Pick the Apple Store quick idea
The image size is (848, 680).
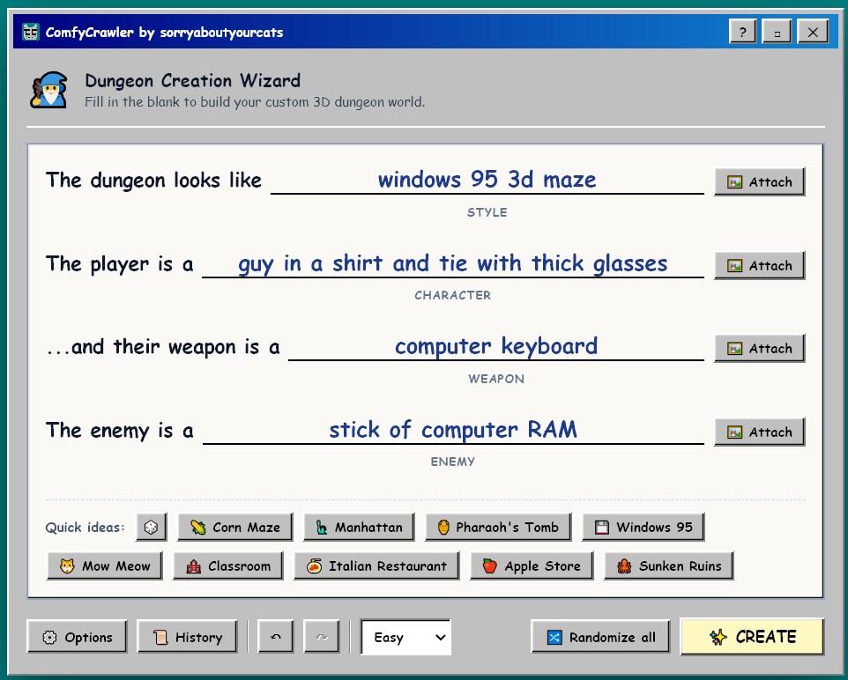532,566
